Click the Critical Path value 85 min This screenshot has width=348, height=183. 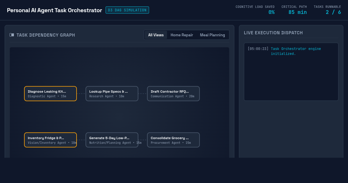click(298, 12)
